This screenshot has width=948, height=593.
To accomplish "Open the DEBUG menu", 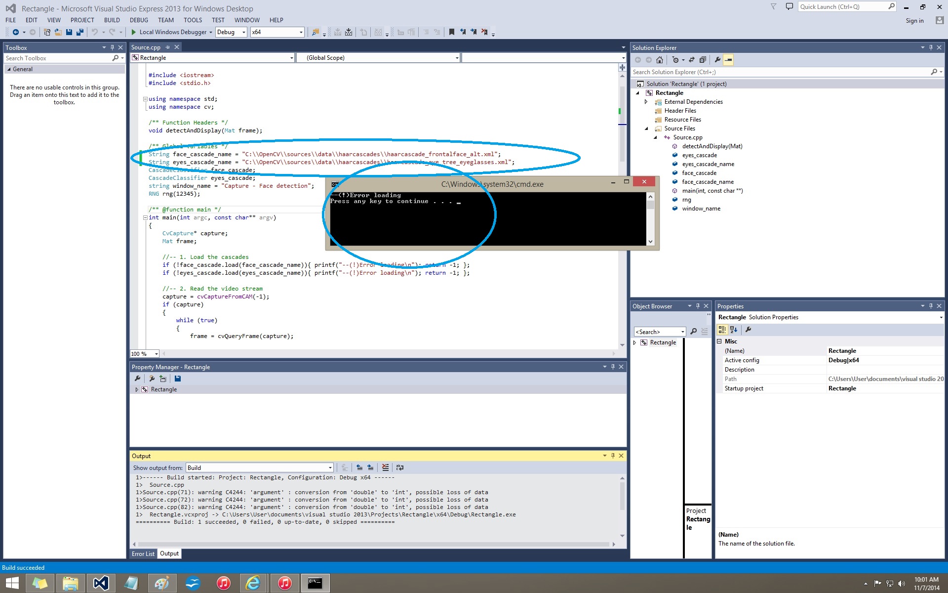I will click(x=139, y=20).
